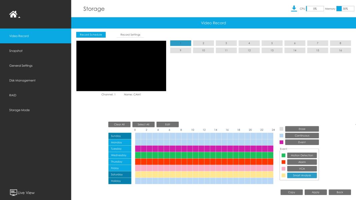Select channel 1 button
The width and height of the screenshot is (356, 200).
181,43
